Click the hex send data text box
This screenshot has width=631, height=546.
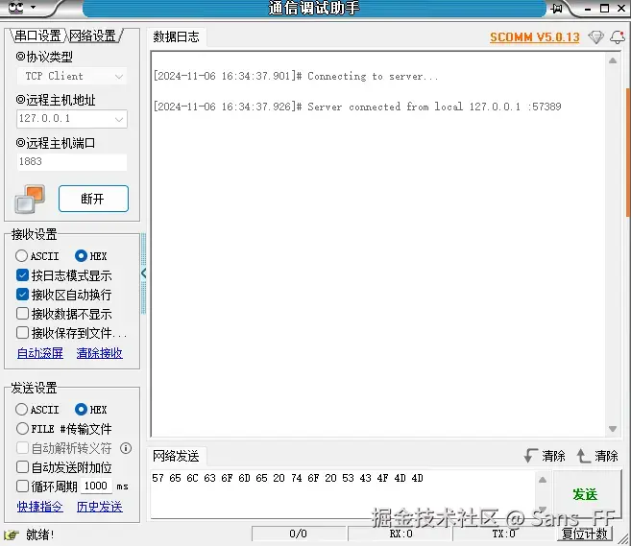pyautogui.click(x=343, y=494)
